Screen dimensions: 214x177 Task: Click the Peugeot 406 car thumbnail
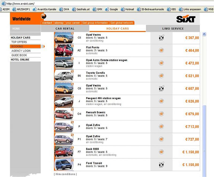coord(64,101)
